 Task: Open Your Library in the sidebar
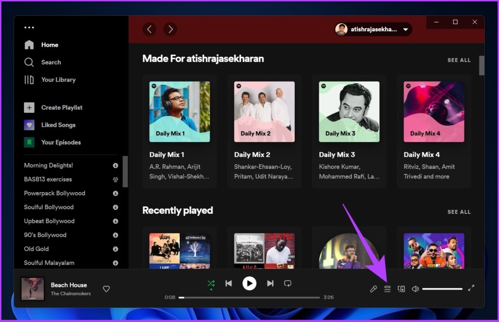click(58, 80)
